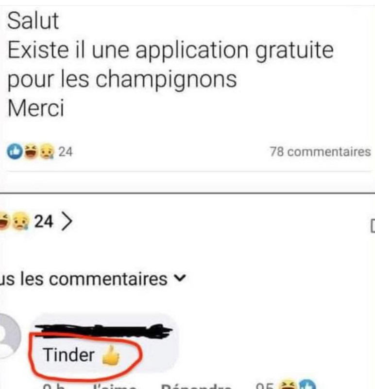
Task: Reply to the Tinder comment via Répondre
Action: 196,387
